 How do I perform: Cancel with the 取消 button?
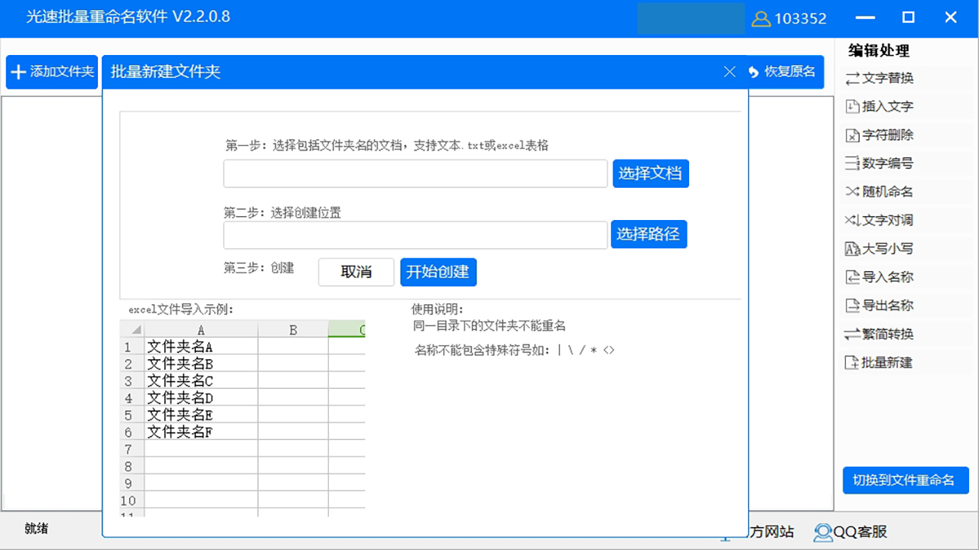coord(356,272)
